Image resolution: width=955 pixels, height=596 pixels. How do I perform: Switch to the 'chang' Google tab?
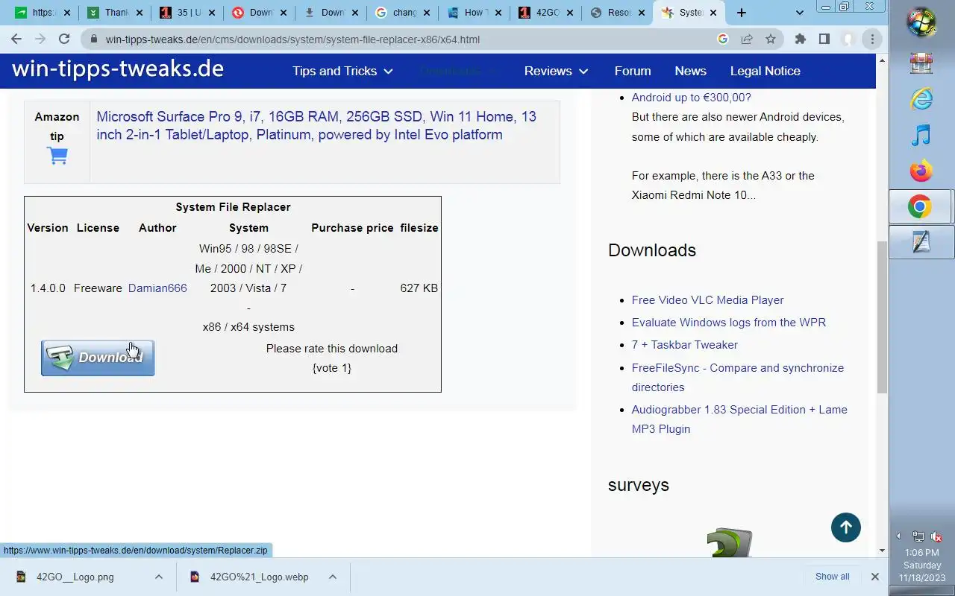[403, 13]
